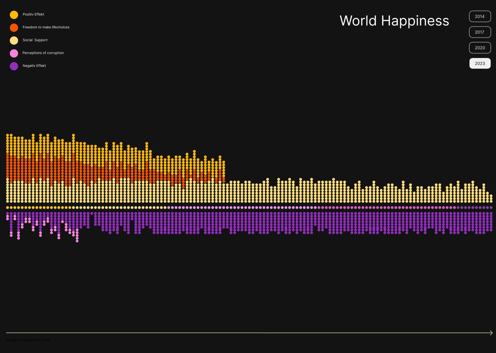The image size is (496, 353).
Task: Click the yellow-orange Positiv Effekt legend circle
Action: pyautogui.click(x=14, y=15)
